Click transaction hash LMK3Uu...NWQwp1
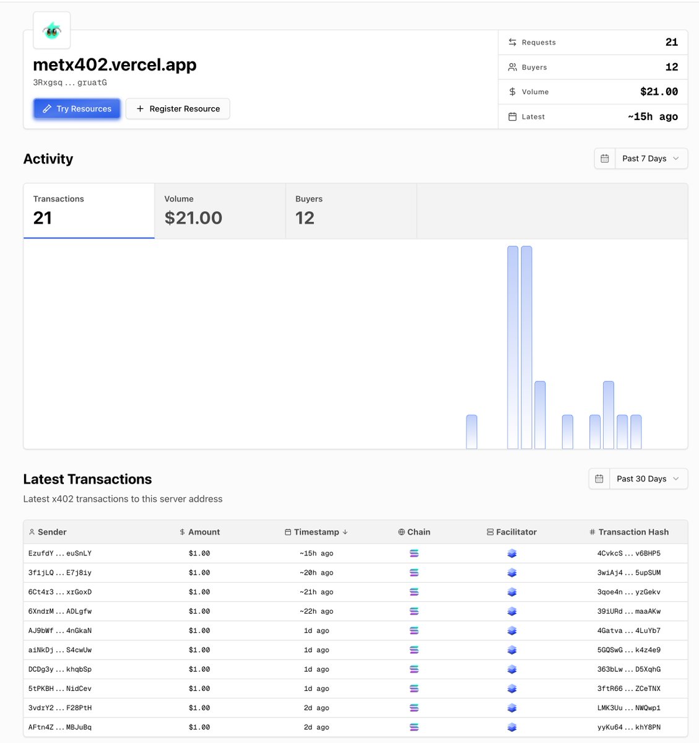Viewport: 699px width, 743px height. pos(629,708)
